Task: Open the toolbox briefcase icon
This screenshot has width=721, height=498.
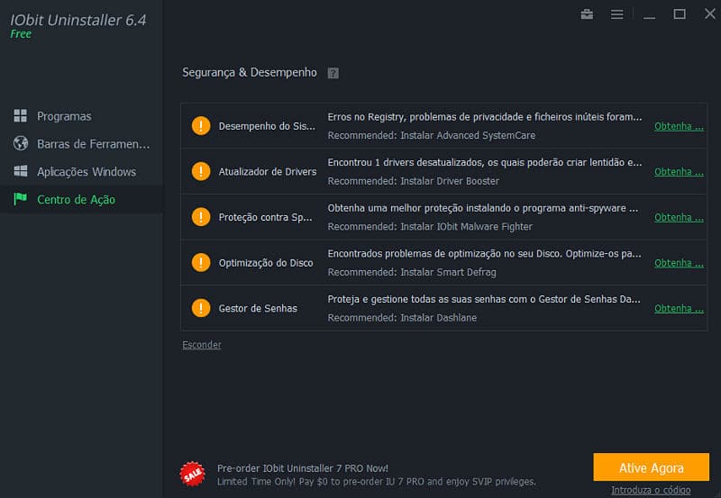Action: (587, 14)
